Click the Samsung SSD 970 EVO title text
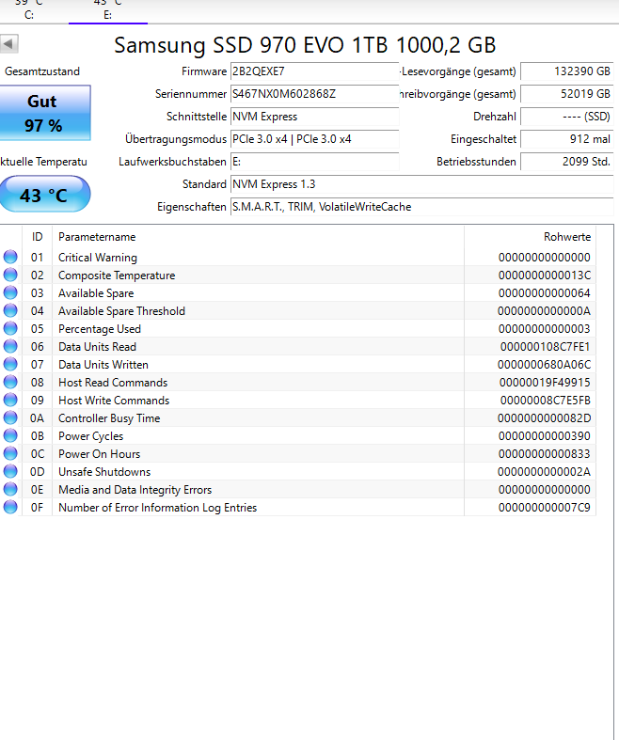Viewport: 619px width, 740px height. (x=305, y=45)
